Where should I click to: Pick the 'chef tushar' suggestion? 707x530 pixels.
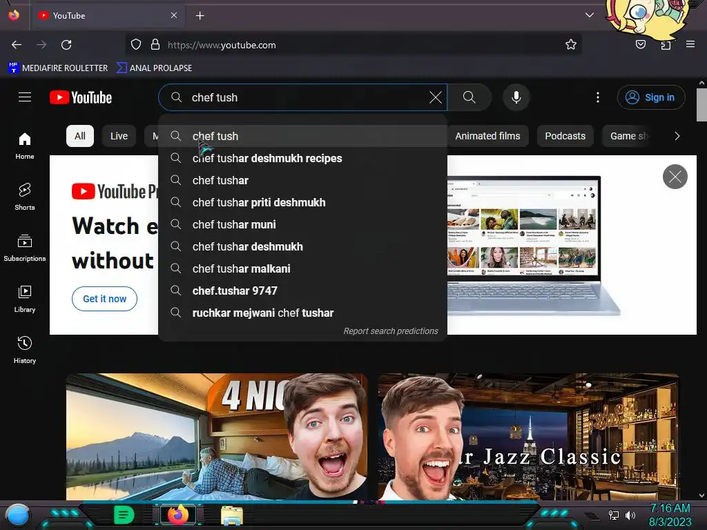pyautogui.click(x=302, y=180)
